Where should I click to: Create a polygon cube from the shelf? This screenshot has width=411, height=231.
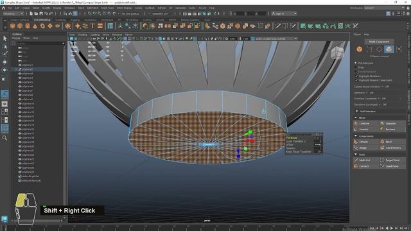tap(20, 26)
